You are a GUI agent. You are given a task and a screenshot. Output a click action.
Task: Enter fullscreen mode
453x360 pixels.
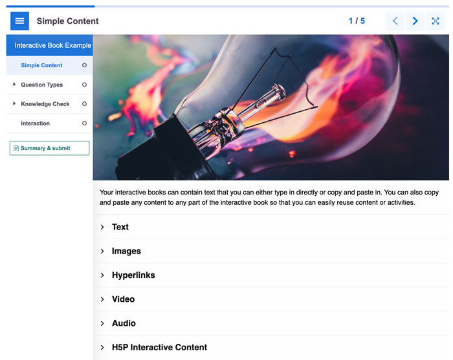point(436,21)
